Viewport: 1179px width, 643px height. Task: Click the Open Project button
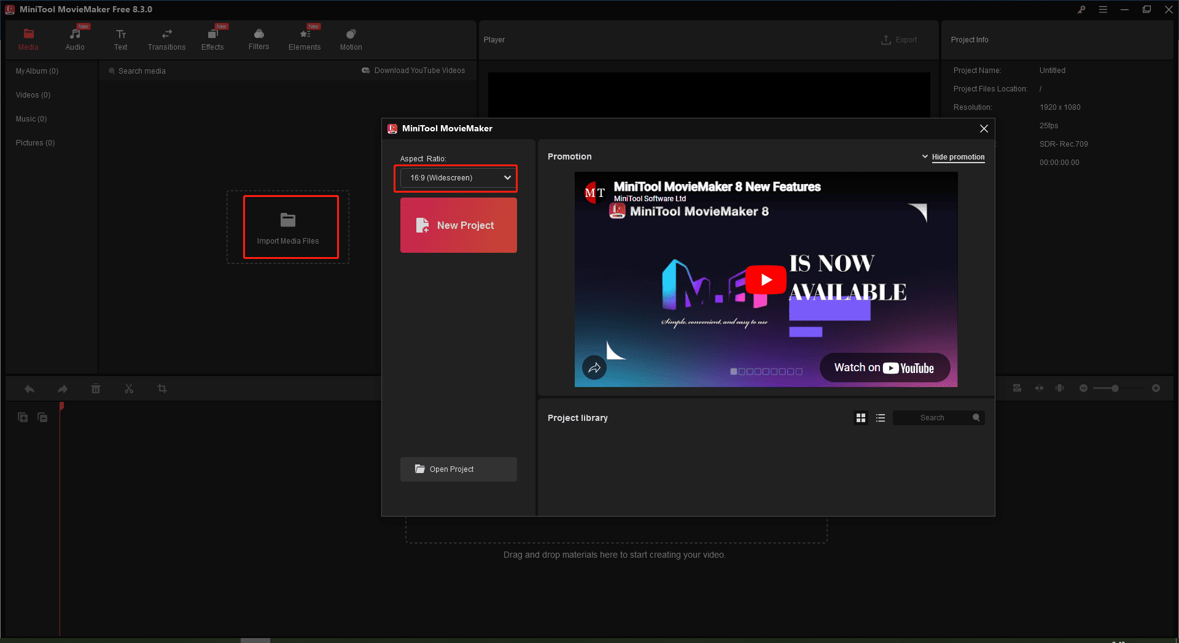pyautogui.click(x=459, y=469)
